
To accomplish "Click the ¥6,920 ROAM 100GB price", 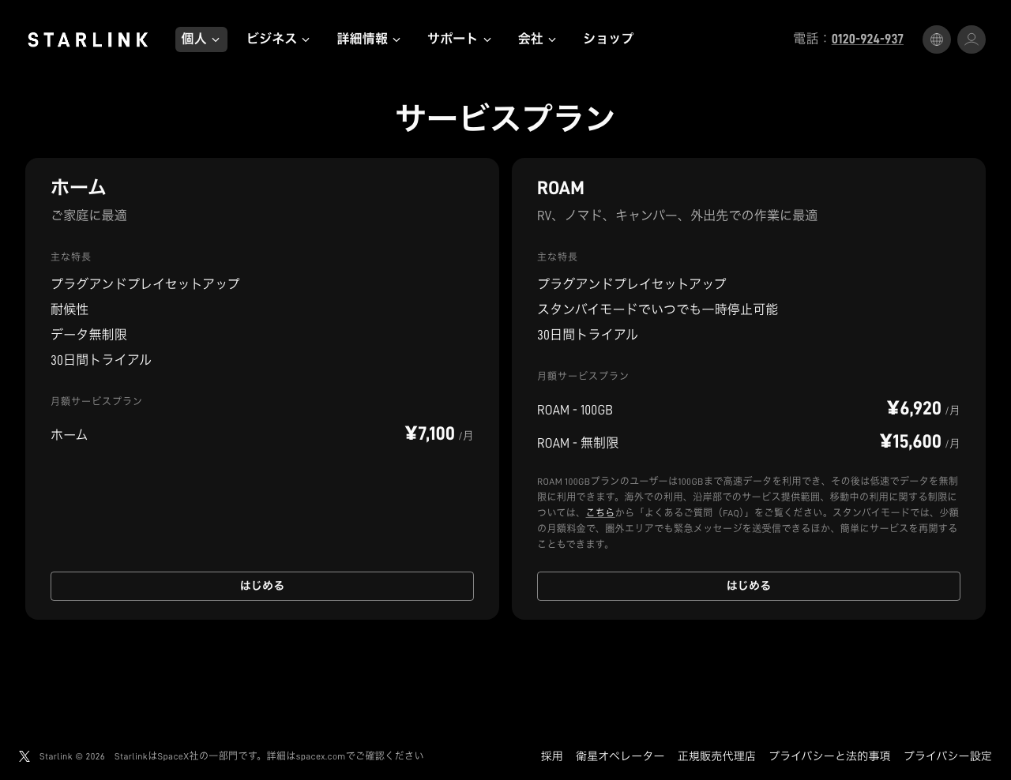I will tap(914, 408).
